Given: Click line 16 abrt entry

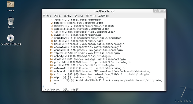Looking at the screenshot, I should [x=84, y=65].
